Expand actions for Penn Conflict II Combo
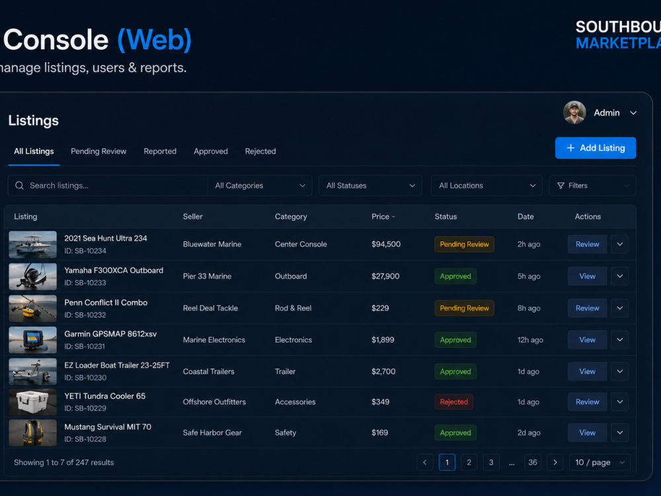The image size is (661, 496). pos(620,308)
